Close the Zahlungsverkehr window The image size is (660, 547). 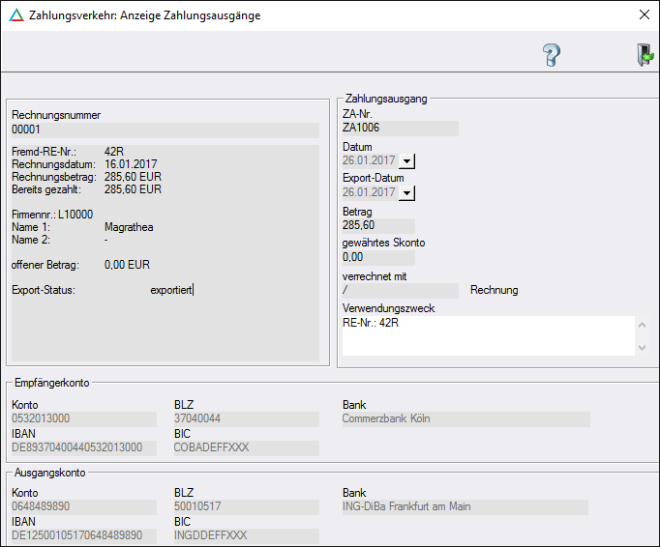pos(644,15)
